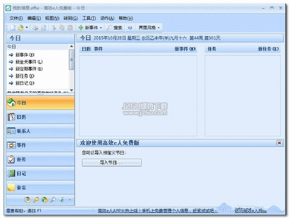Click the 任务 clipboard checkmark icon
The width and height of the screenshot is (290, 219).
point(11,159)
